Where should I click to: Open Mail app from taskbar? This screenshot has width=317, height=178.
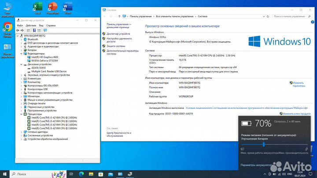111,174
